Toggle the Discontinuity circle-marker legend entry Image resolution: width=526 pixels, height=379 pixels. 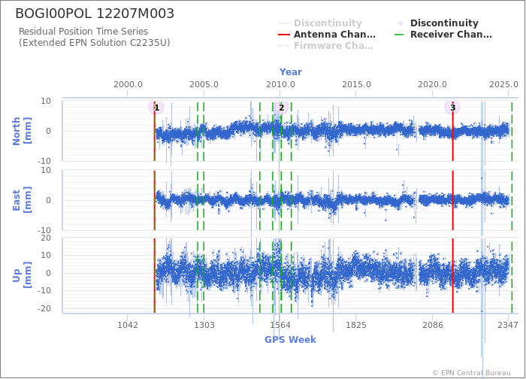pyautogui.click(x=437, y=23)
